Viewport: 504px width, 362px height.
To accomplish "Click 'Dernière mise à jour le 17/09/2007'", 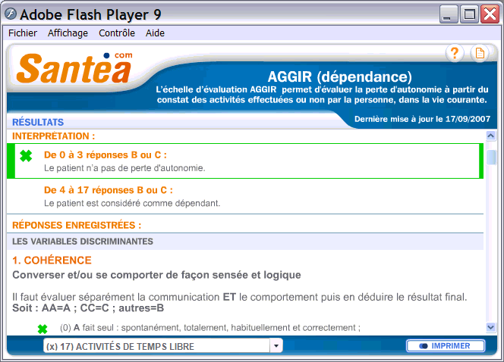I will [x=422, y=119].
